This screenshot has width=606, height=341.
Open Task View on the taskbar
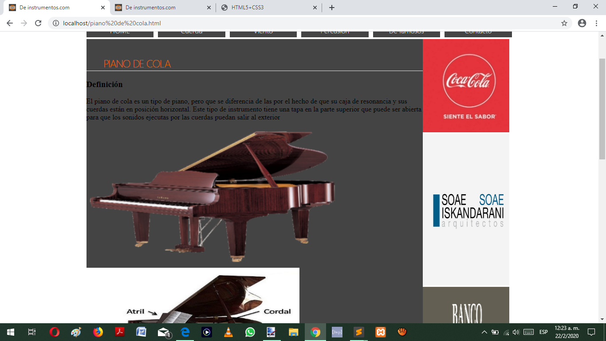point(31,332)
